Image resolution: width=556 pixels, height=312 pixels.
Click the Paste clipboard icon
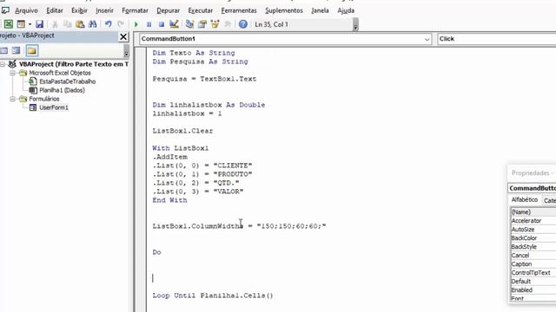pyautogui.click(x=80, y=24)
